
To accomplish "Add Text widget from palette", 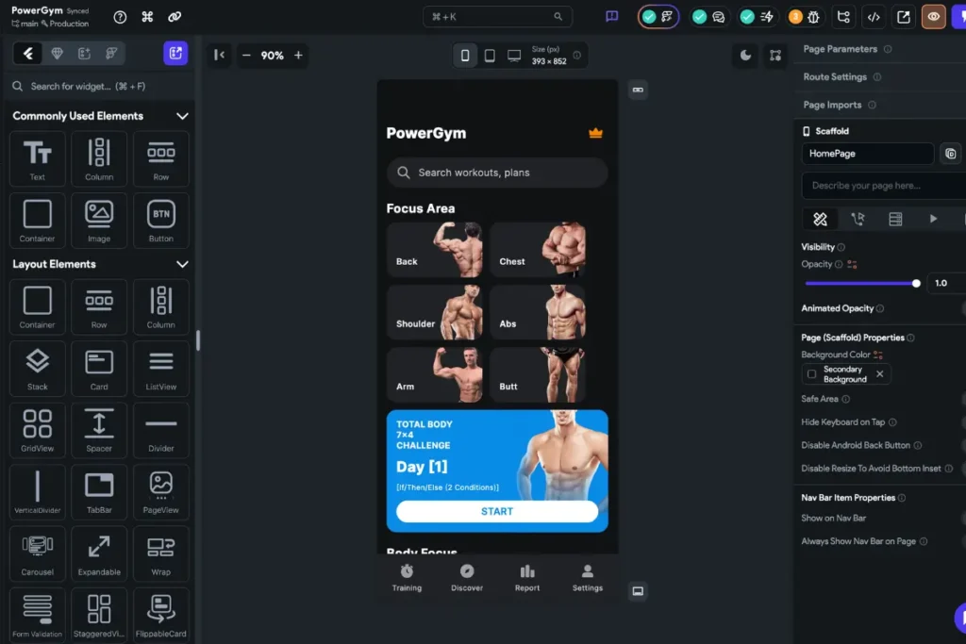I will (38, 158).
